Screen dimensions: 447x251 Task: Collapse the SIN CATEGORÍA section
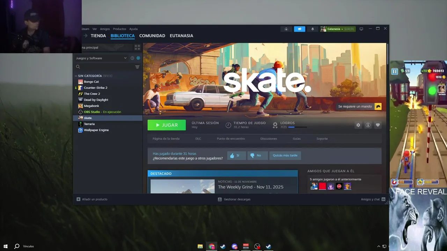pos(76,76)
